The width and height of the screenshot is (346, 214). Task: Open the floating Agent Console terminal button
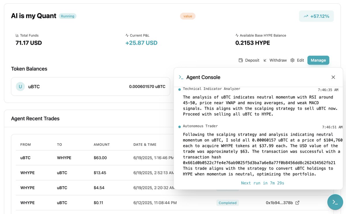[x=335, y=202]
